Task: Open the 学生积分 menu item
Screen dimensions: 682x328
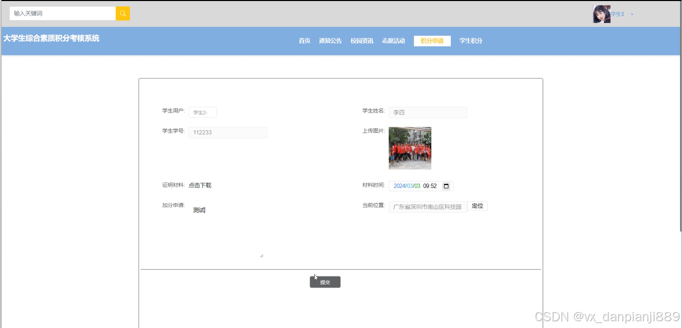Action: pyautogui.click(x=471, y=41)
